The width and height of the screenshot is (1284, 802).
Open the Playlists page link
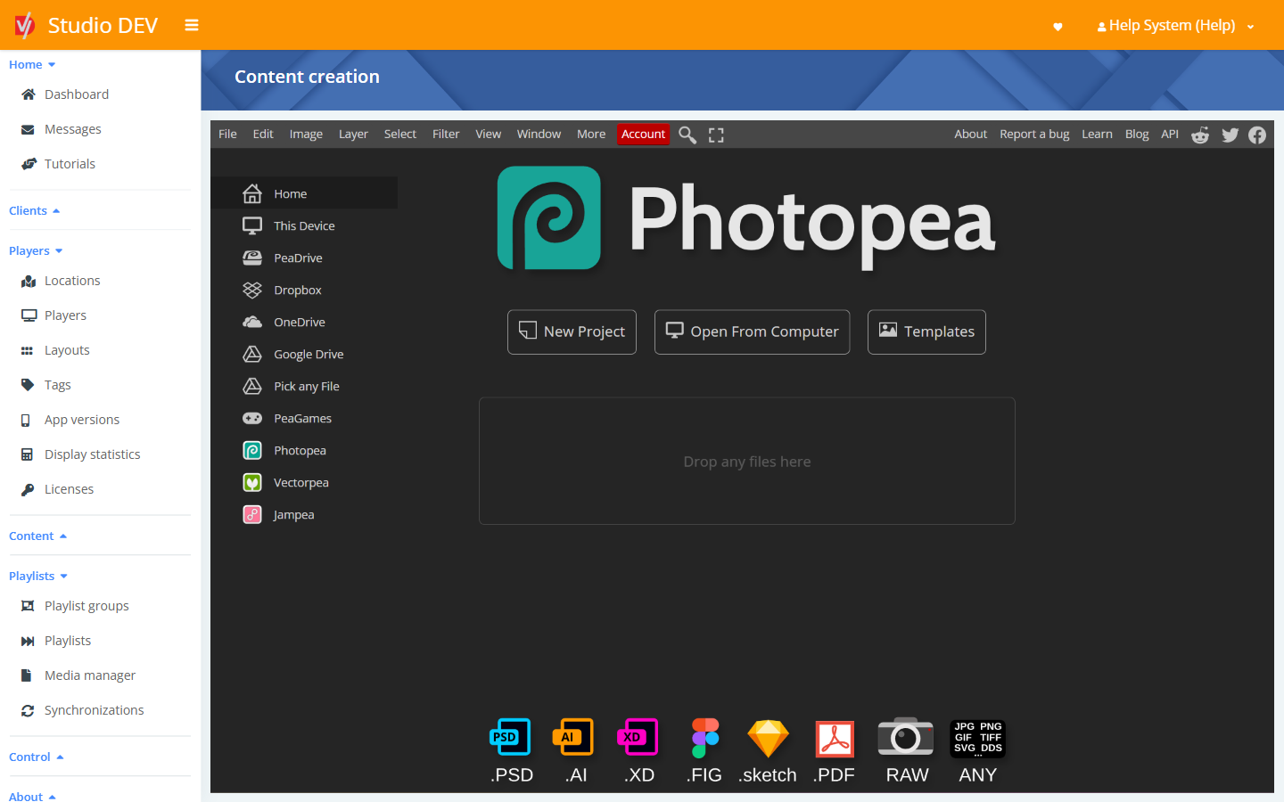[68, 641]
